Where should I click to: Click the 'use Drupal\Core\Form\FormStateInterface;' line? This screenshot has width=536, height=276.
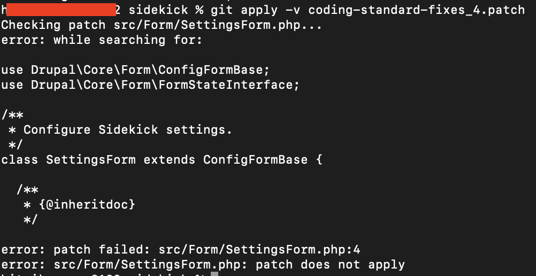[x=150, y=85]
